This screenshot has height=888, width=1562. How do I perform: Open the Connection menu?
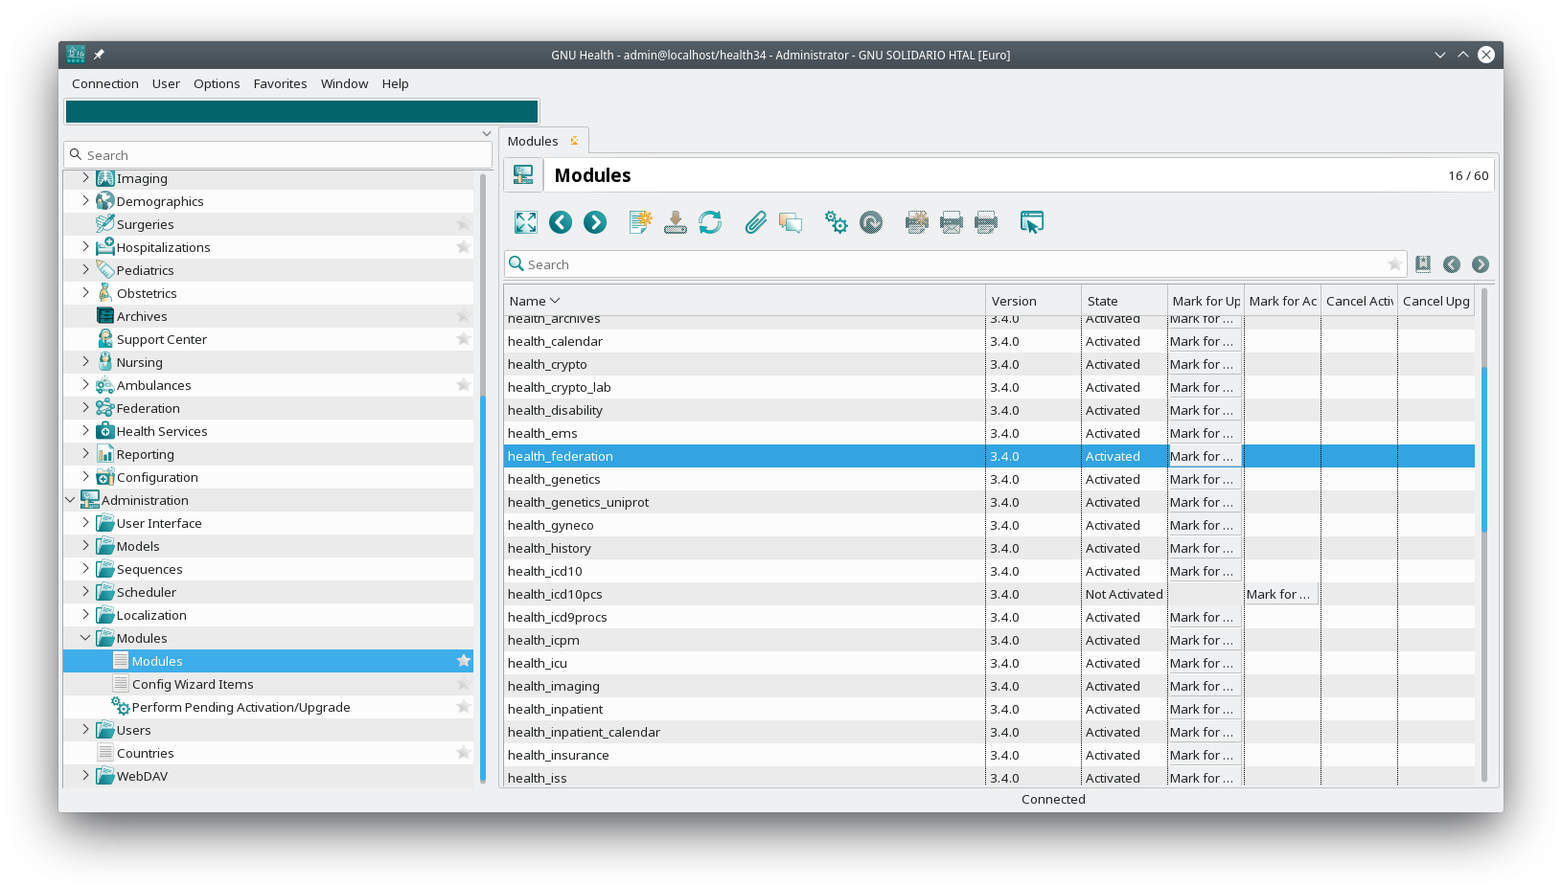[105, 83]
